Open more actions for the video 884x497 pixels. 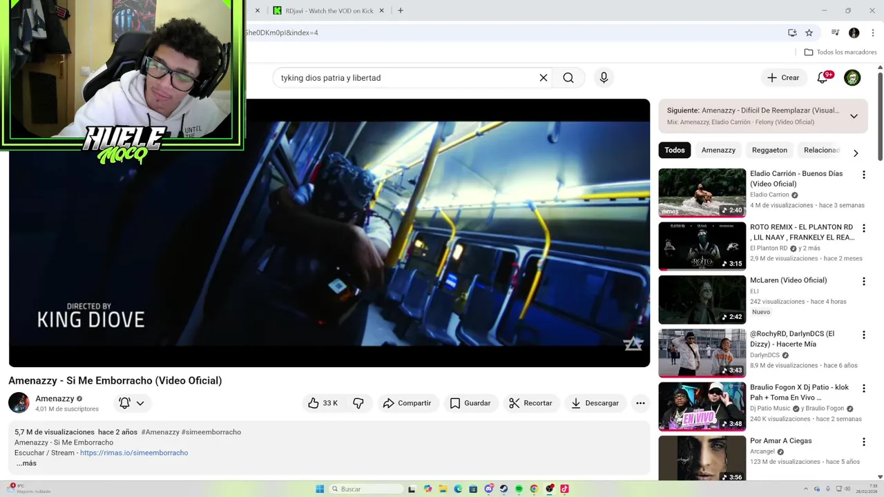click(640, 403)
